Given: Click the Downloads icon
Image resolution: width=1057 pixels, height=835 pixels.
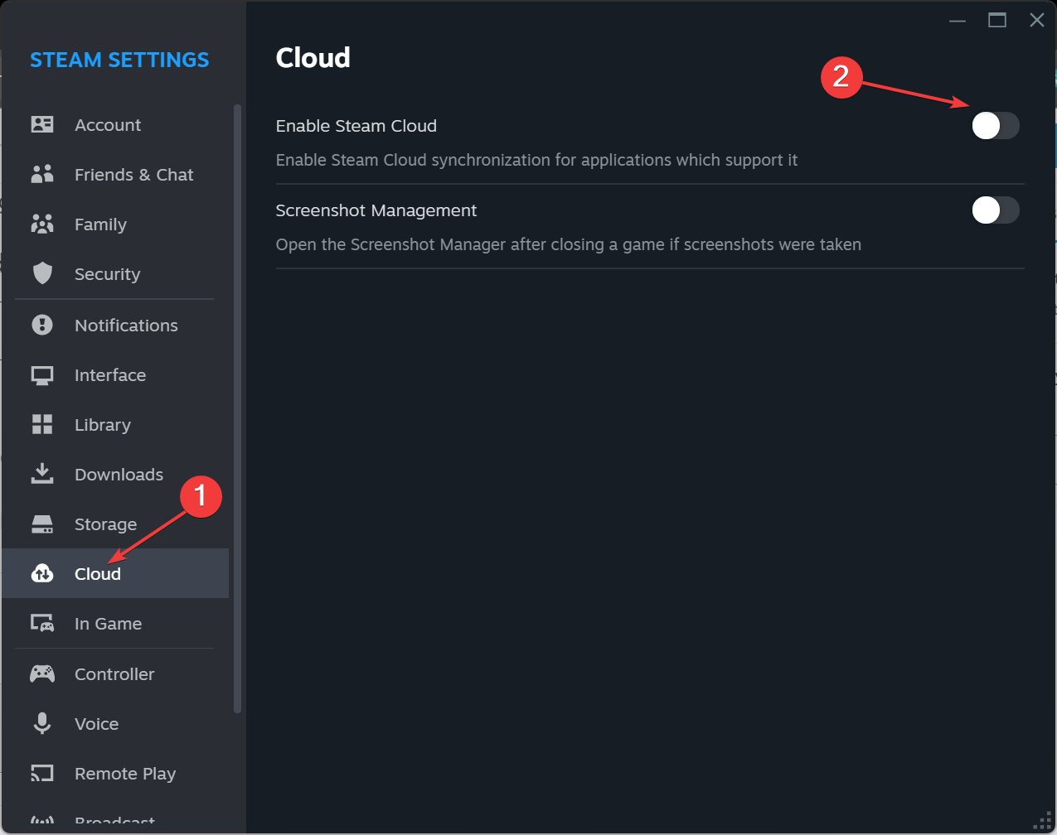Looking at the screenshot, I should pyautogui.click(x=42, y=474).
